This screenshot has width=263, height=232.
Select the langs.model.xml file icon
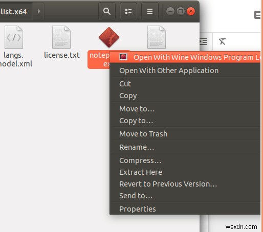14,37
